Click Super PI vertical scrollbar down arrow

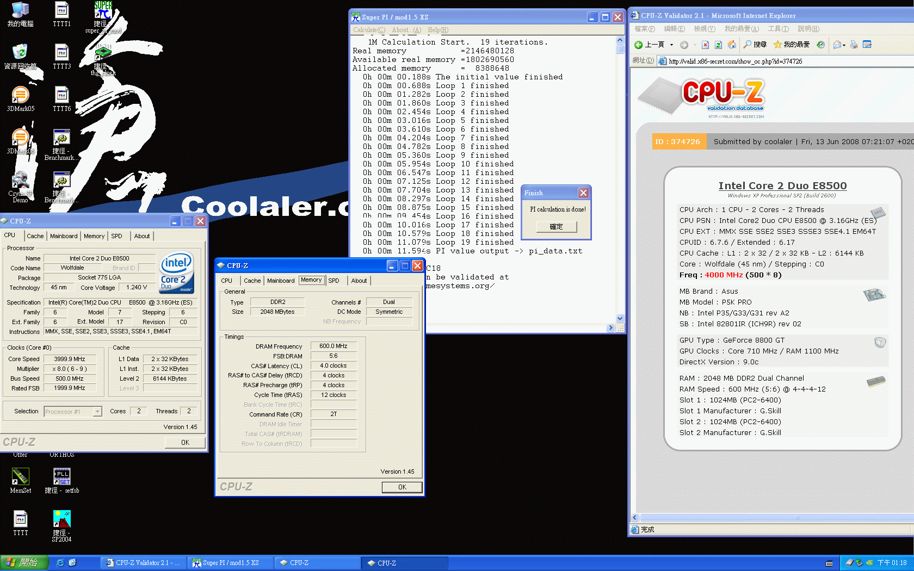(x=620, y=319)
